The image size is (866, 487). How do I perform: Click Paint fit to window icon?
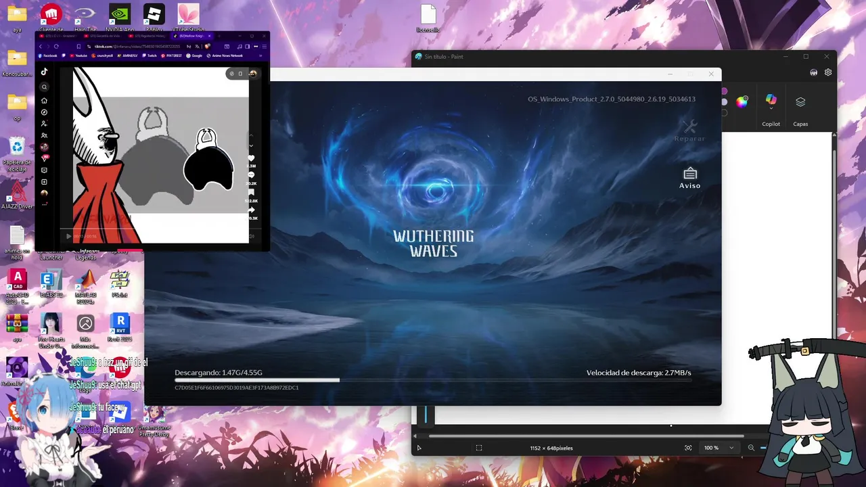688,448
